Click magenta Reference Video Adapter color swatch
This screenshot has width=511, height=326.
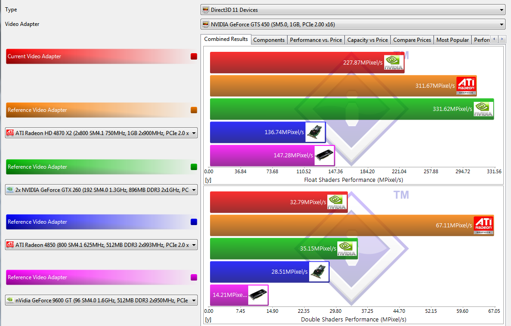click(194, 277)
